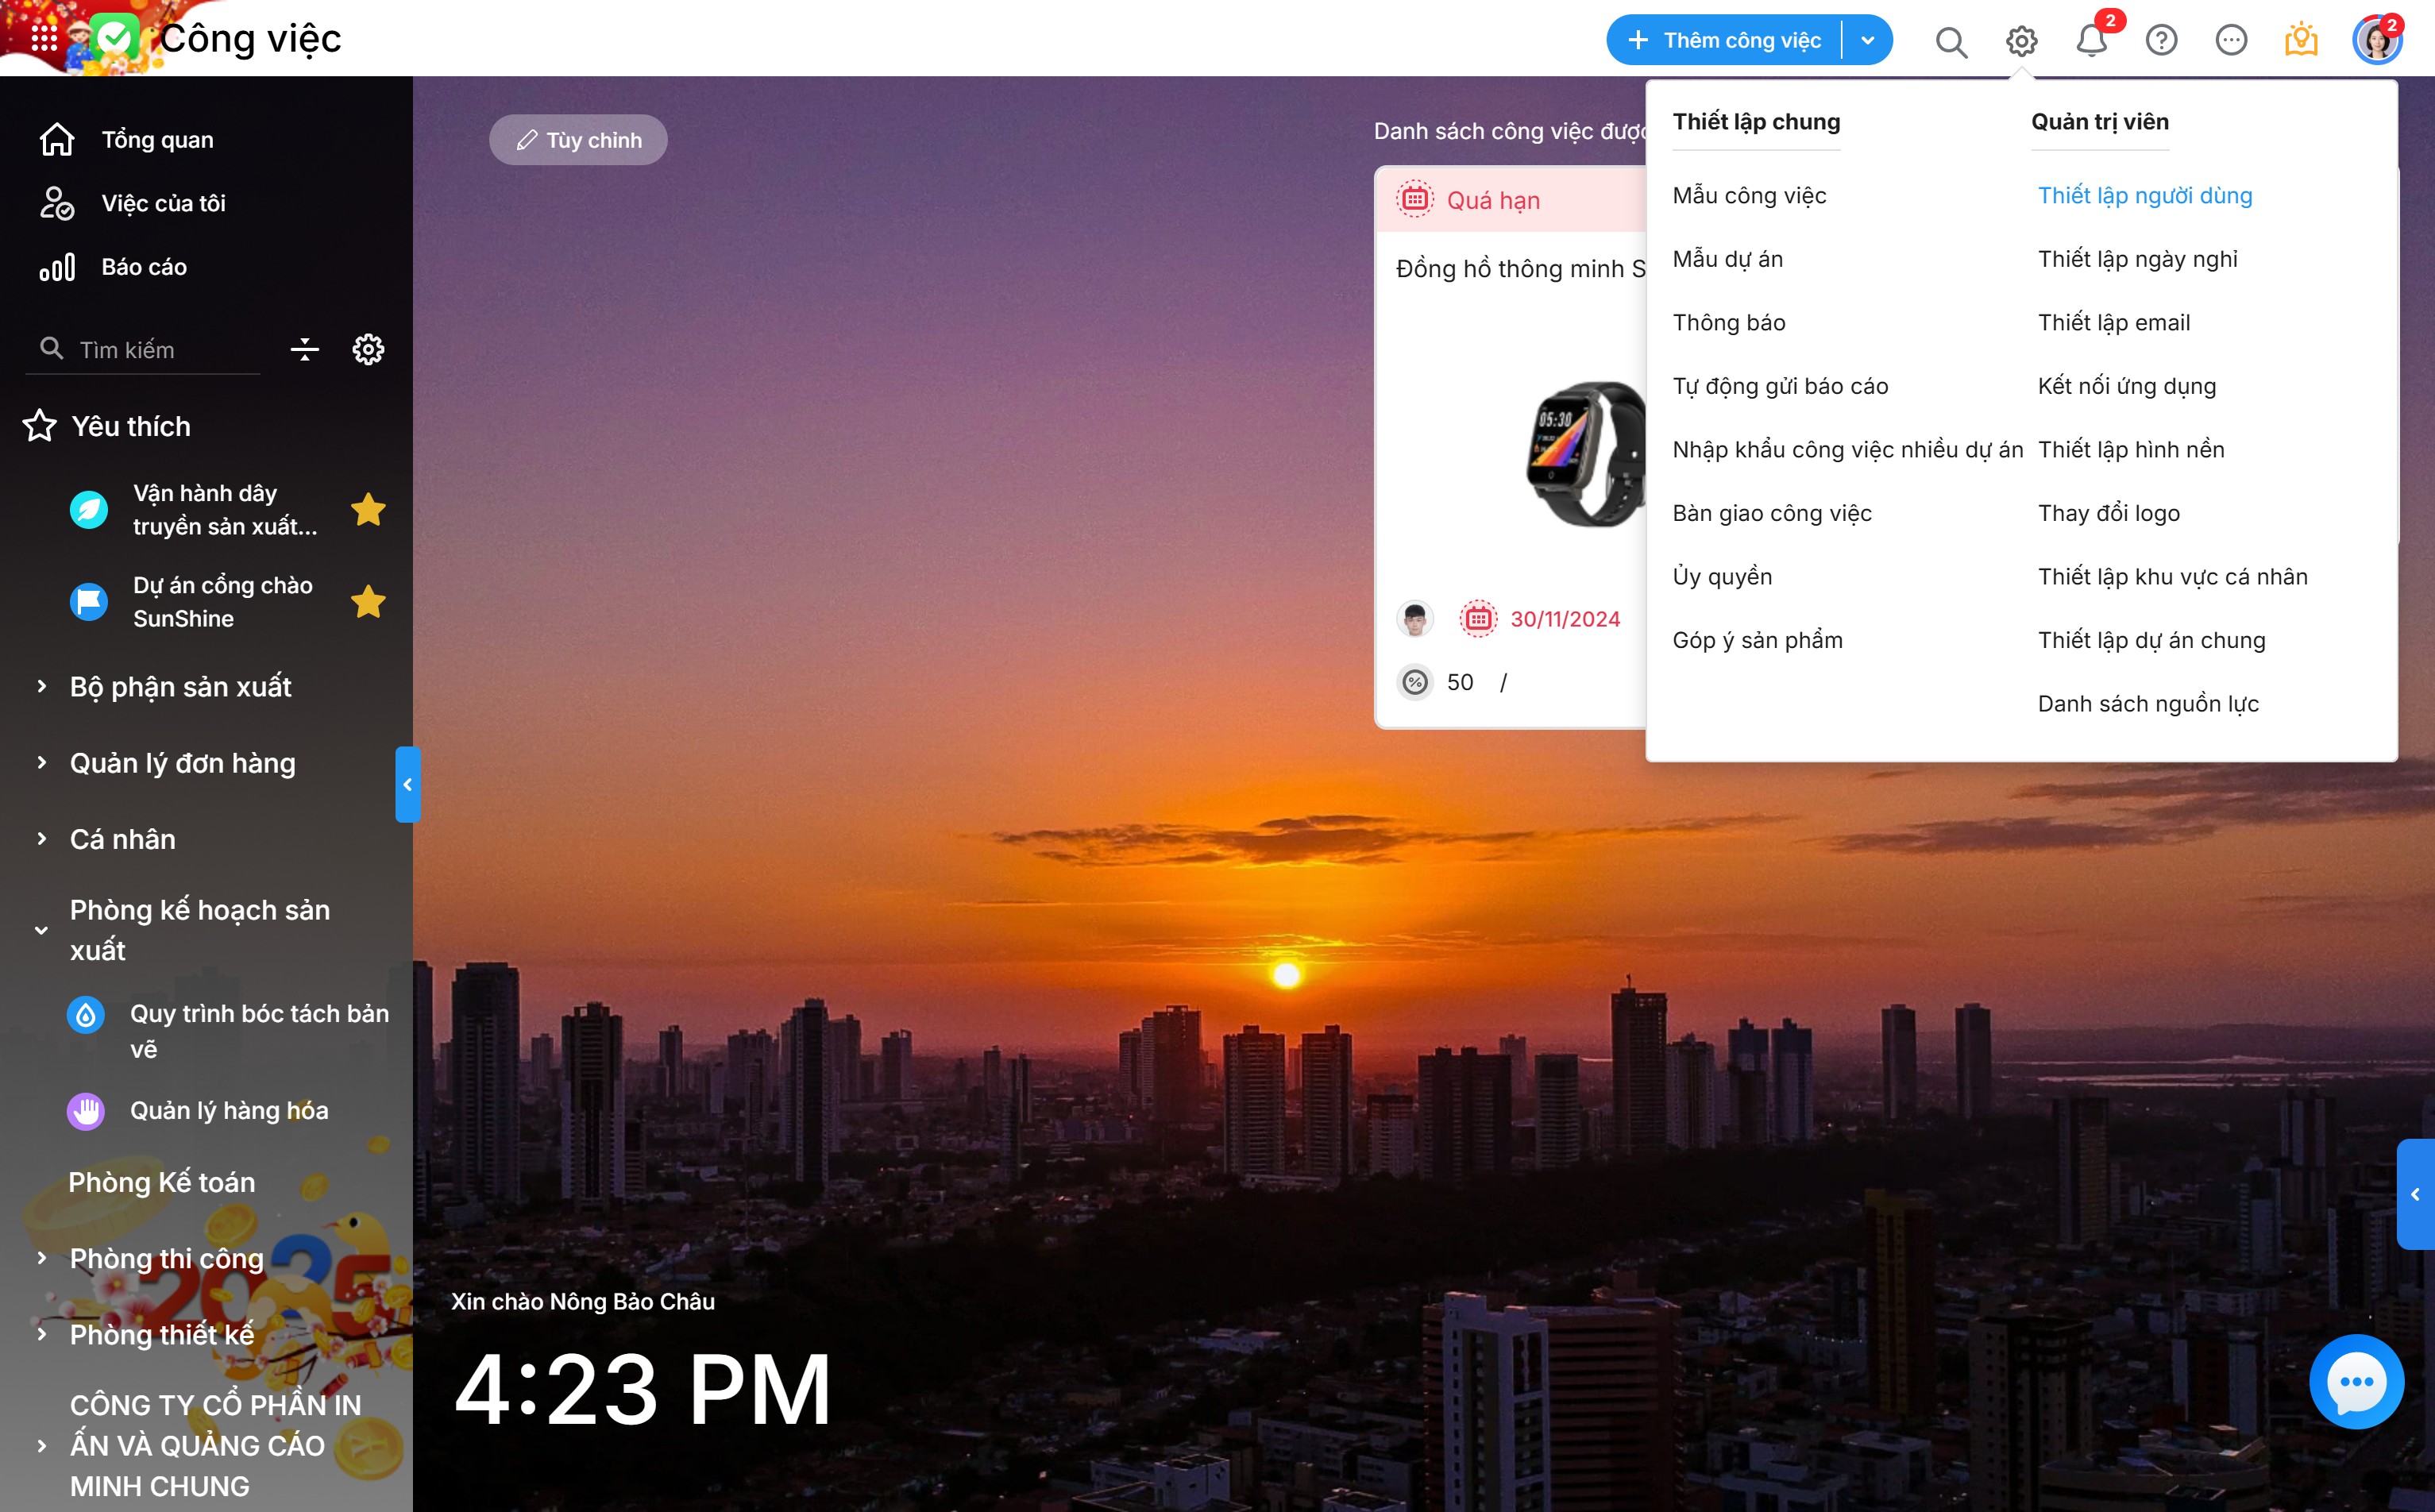Click the Tổng quan home icon

pyautogui.click(x=57, y=139)
